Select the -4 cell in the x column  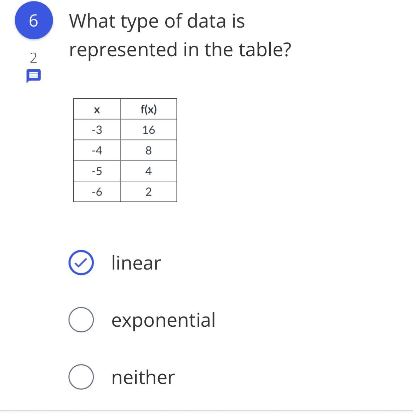[97, 151]
